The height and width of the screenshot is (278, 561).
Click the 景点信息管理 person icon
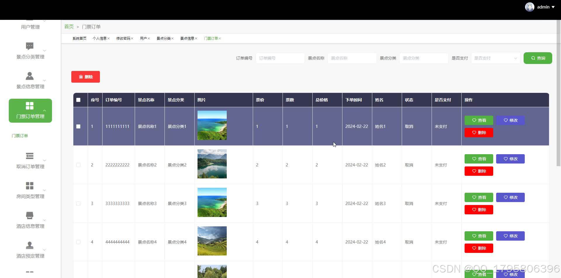tap(30, 76)
